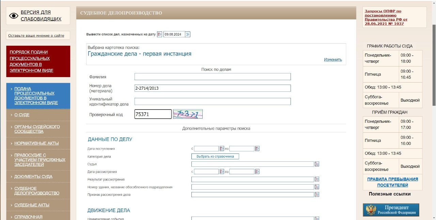Viewport: 436px width, 220px height.
Task: Click the 'Фамилия' text field
Action: pyautogui.click(x=213, y=77)
